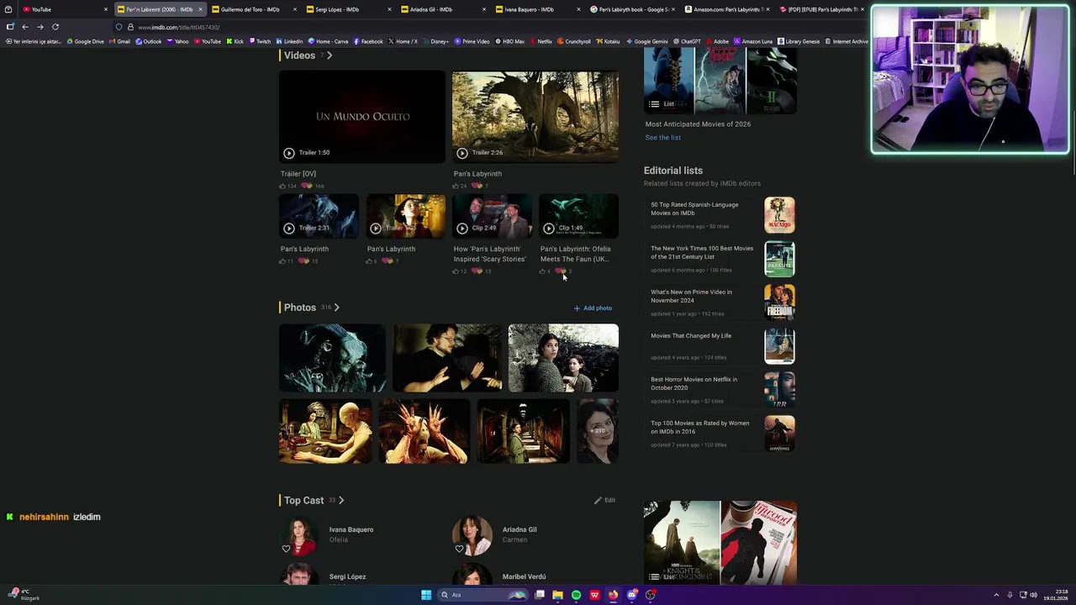Open the taskbar volume control
Image resolution: width=1076 pixels, height=605 pixels.
pos(1033,595)
